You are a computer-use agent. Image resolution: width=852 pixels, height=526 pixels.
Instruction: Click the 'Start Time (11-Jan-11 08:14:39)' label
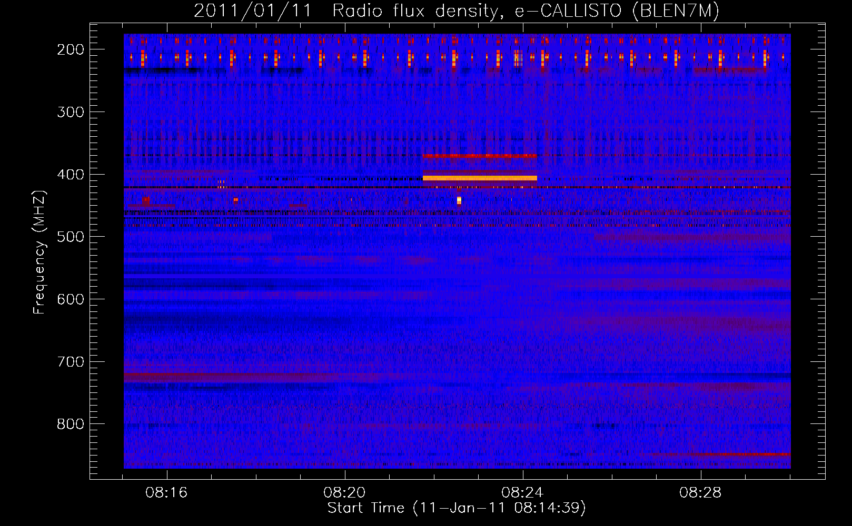[x=457, y=508]
